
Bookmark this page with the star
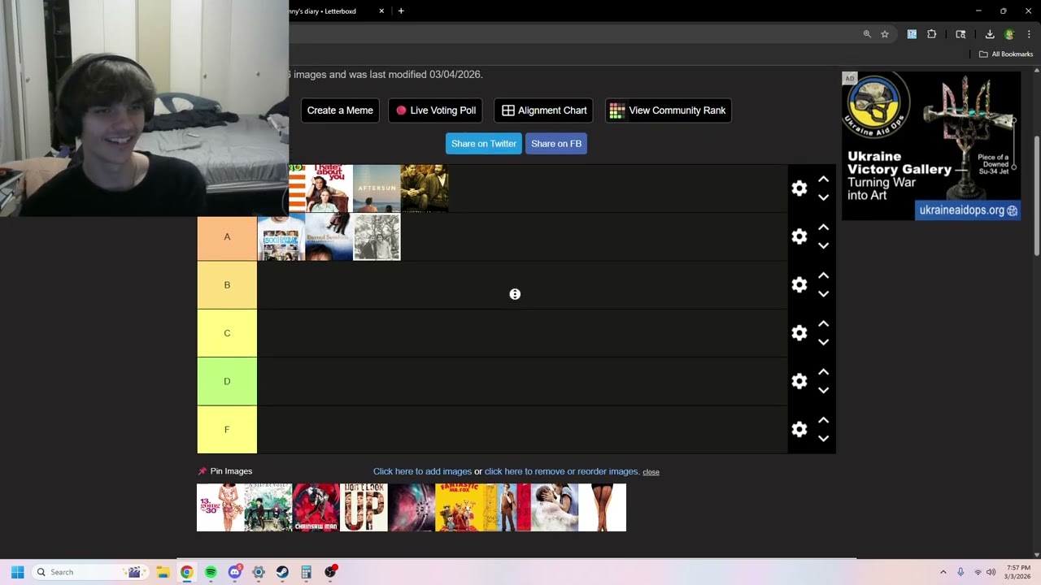[x=885, y=34]
